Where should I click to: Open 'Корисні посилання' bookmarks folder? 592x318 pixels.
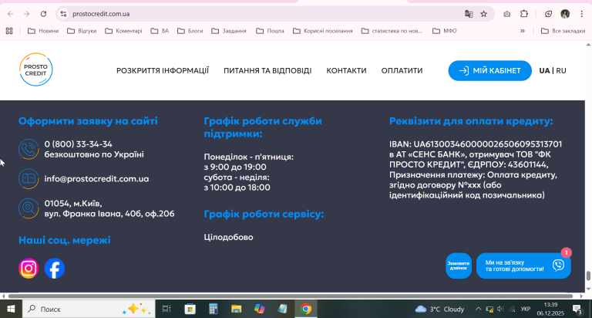point(323,31)
